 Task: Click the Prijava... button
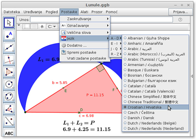180,12
